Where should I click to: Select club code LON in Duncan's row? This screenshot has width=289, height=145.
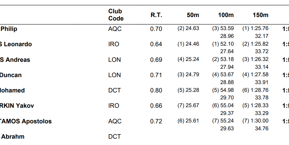pyautogui.click(x=114, y=75)
